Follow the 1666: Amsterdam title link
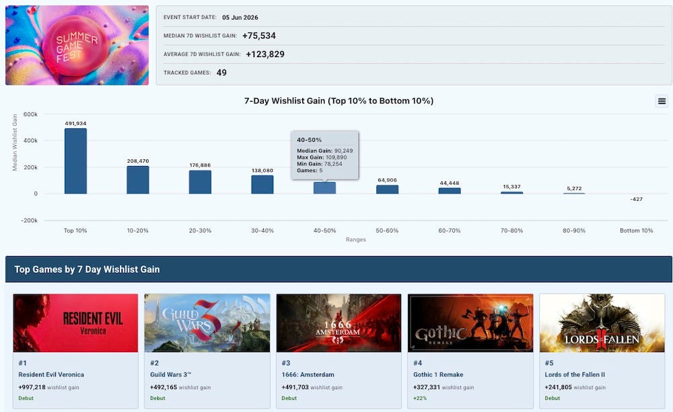 tap(308, 375)
